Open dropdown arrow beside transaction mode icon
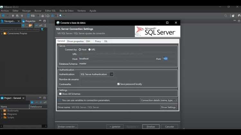Image resolution: width=241 pixels, height=135 pixels. click(56, 16)
